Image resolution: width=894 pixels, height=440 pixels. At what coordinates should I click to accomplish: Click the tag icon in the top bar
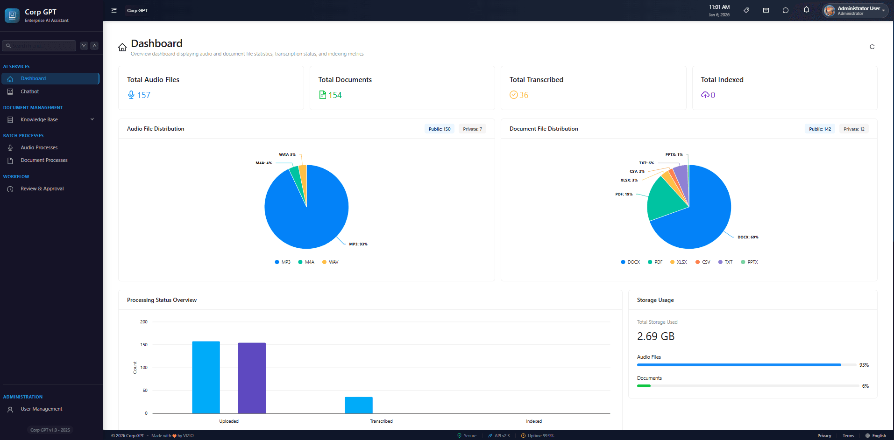click(x=746, y=10)
